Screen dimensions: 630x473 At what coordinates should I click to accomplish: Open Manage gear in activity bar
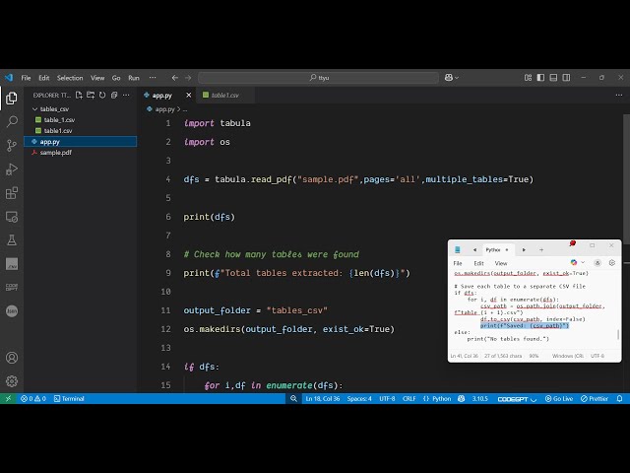click(x=12, y=381)
